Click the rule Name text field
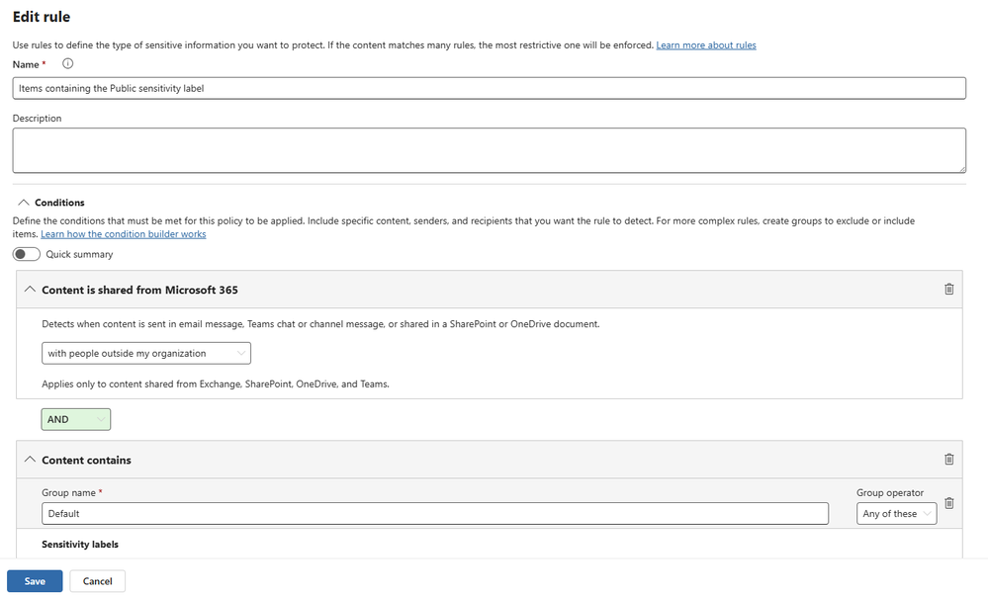The image size is (988, 596). (489, 88)
